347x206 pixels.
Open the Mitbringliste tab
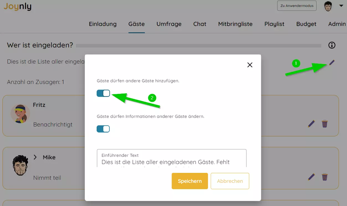[235, 24]
